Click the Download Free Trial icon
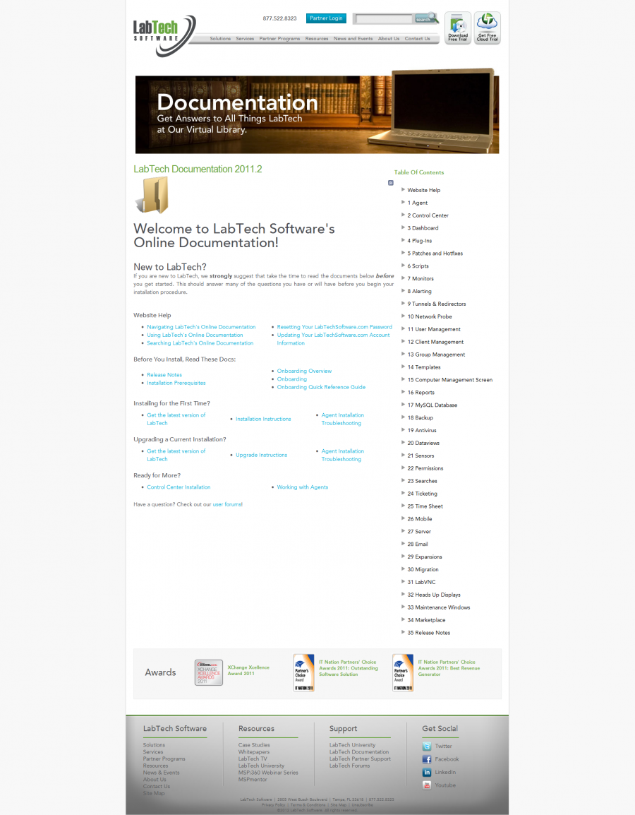The width and height of the screenshot is (635, 815). tap(458, 28)
